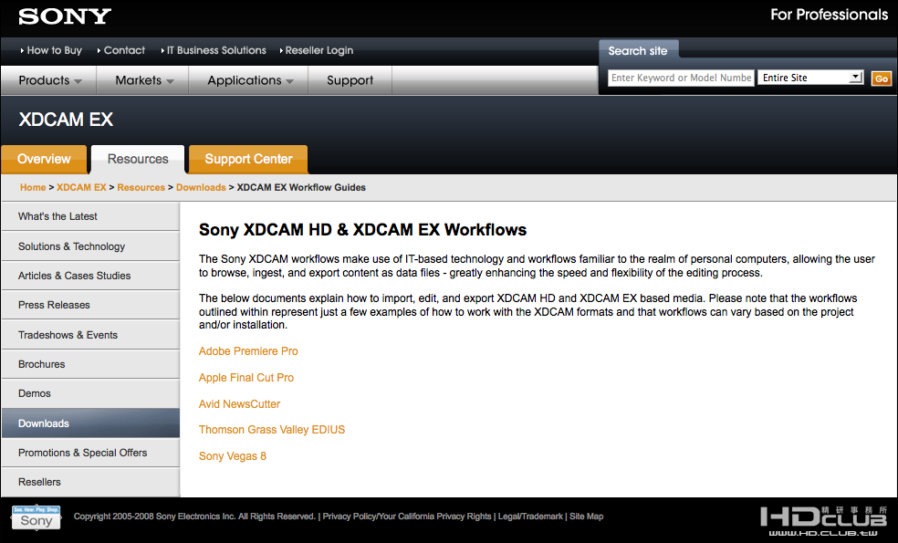Select Downloads in the sidebar
The image size is (898, 543).
pyautogui.click(x=90, y=423)
